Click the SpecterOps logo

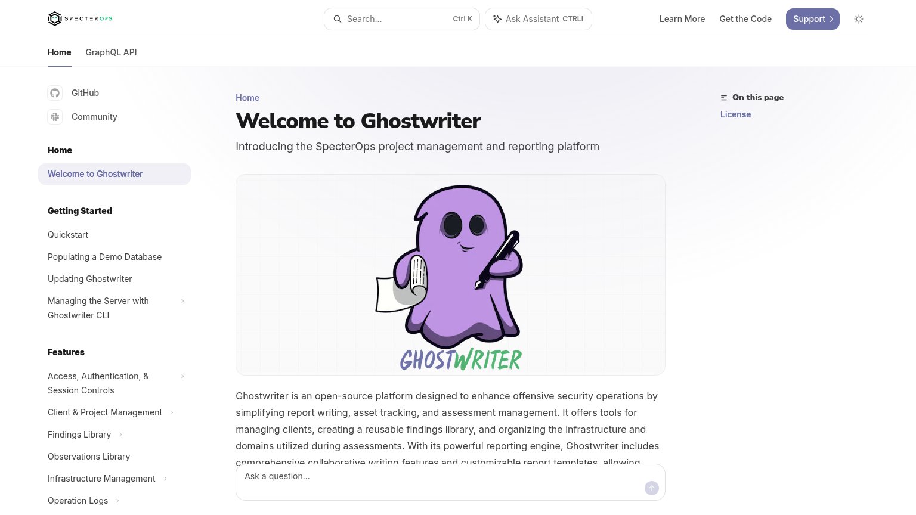[x=80, y=18]
